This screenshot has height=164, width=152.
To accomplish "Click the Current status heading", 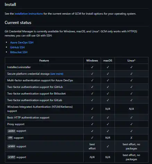I will [x=18, y=23].
